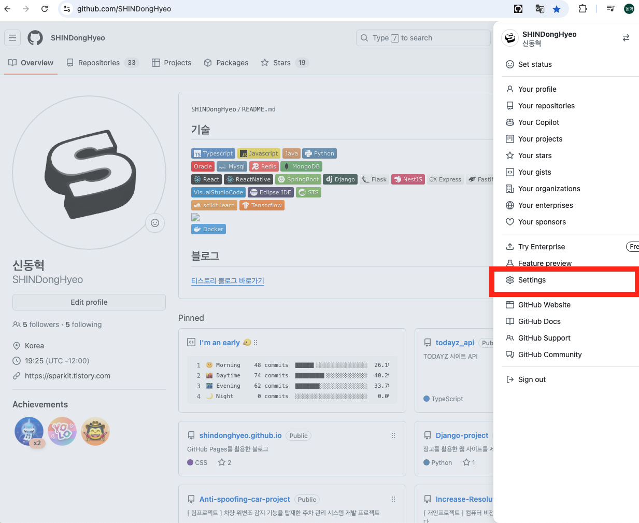Open Settings from the user menu

[570, 280]
